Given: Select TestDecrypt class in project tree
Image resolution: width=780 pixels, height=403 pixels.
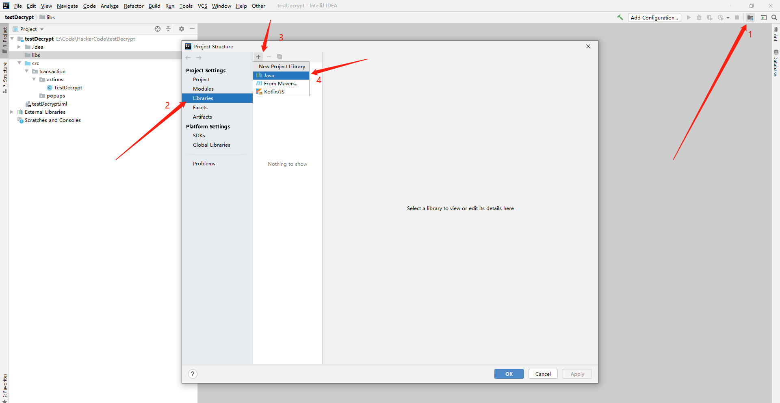Looking at the screenshot, I should pyautogui.click(x=68, y=88).
